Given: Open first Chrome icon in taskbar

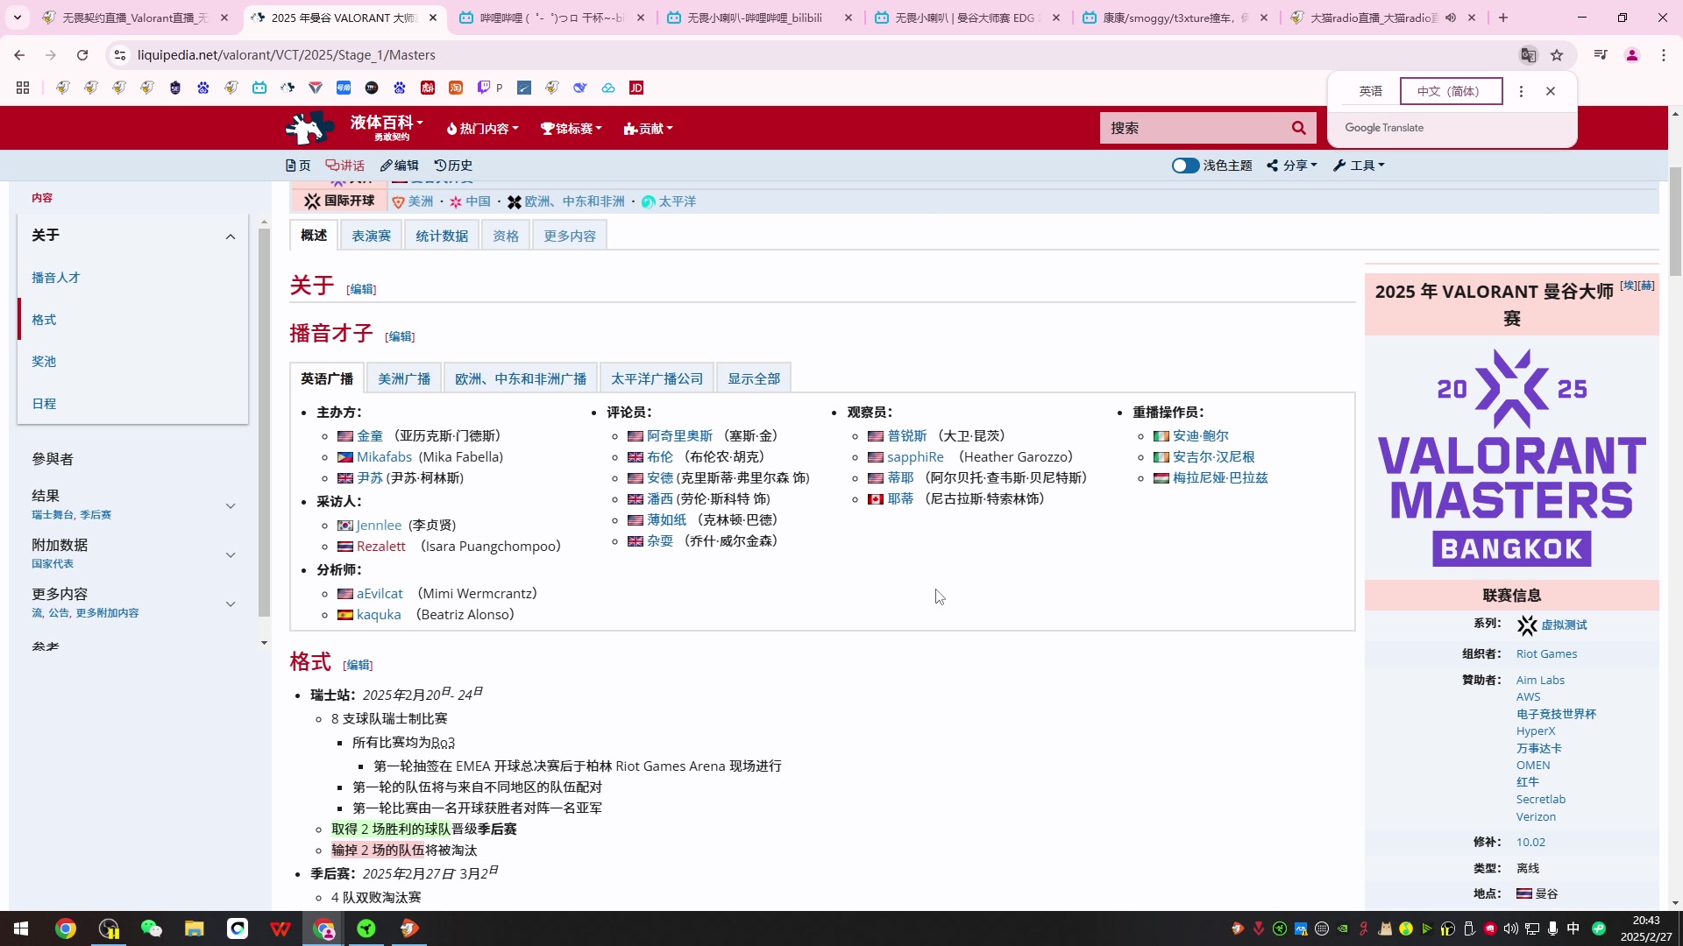Looking at the screenshot, I should [x=66, y=928].
